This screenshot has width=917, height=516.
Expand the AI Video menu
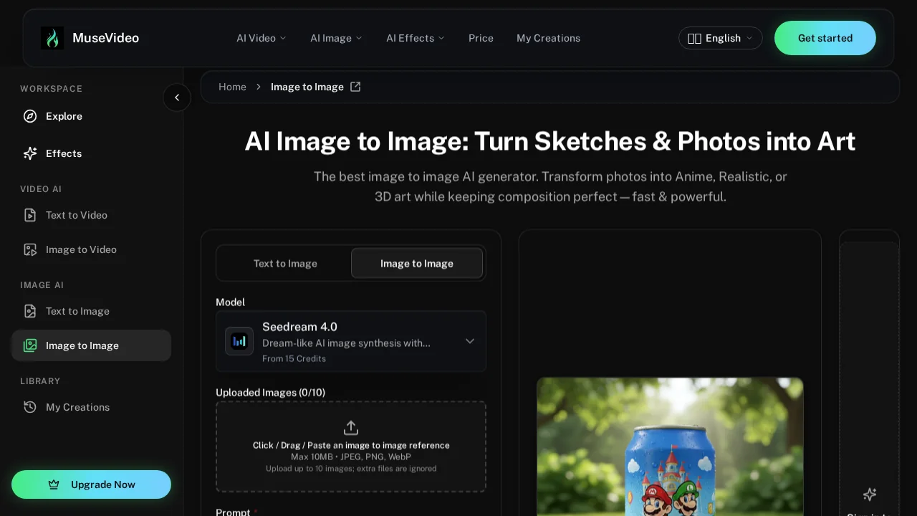coord(261,38)
